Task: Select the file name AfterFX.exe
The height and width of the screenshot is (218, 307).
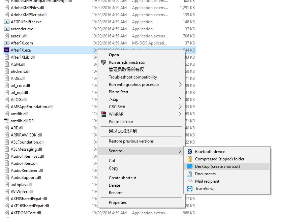Action: click(21, 50)
